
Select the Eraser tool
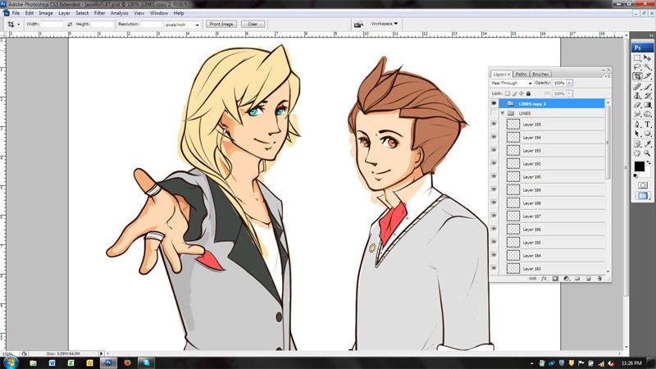(x=637, y=105)
